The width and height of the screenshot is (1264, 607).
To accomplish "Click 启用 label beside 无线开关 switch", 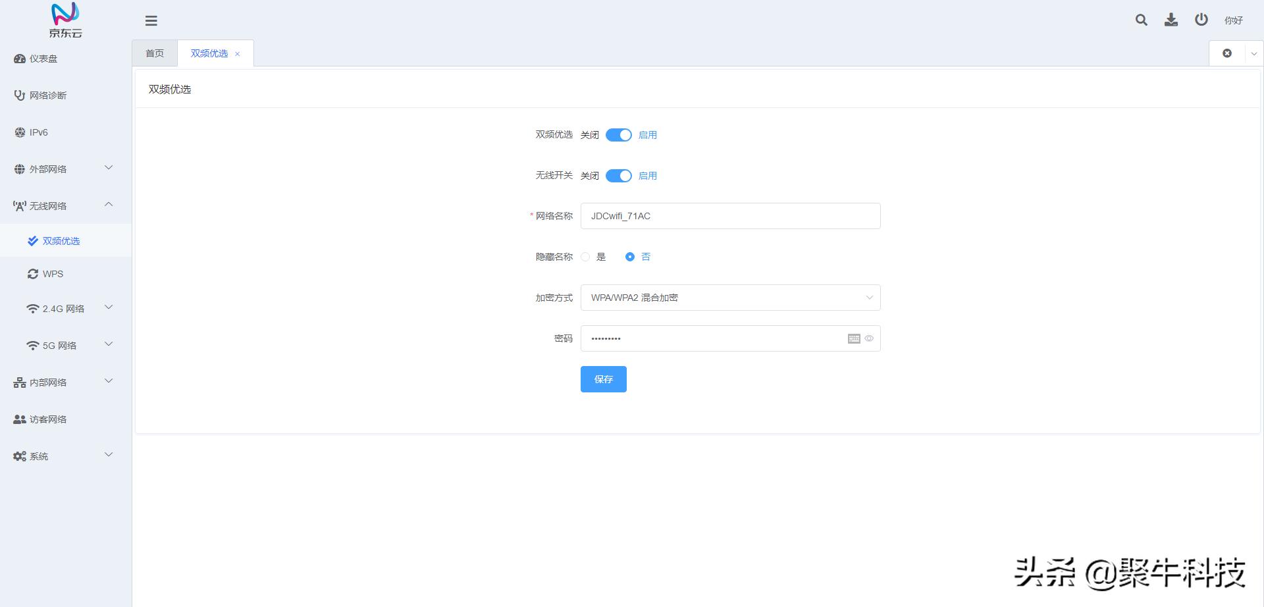I will [x=648, y=176].
